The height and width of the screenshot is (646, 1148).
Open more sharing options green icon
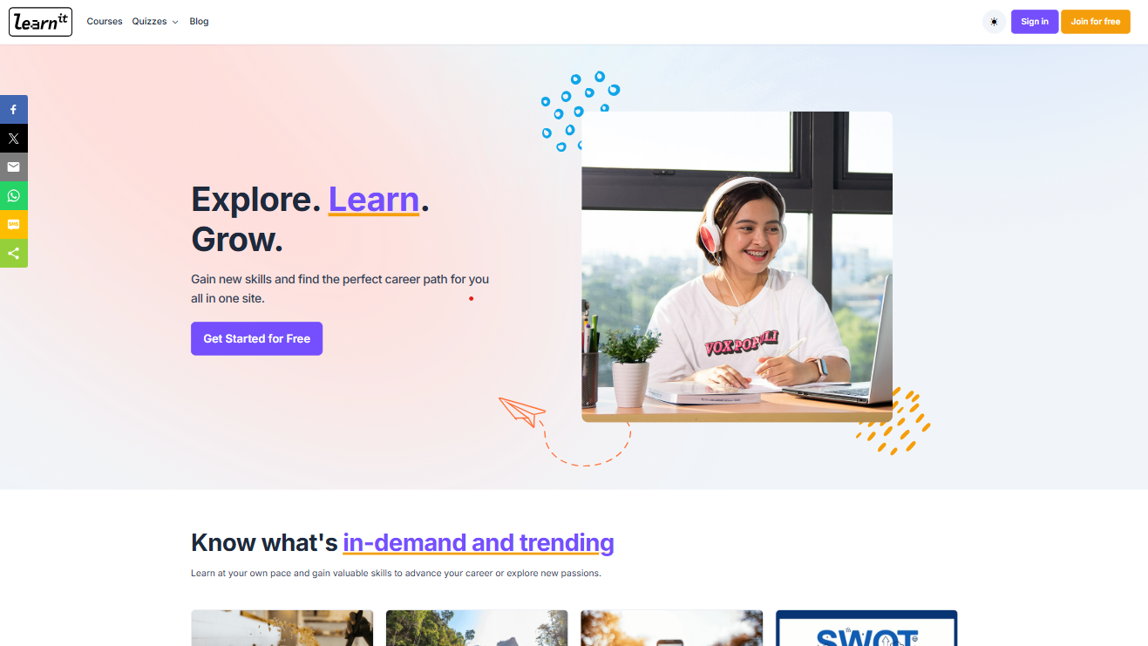[x=14, y=254]
